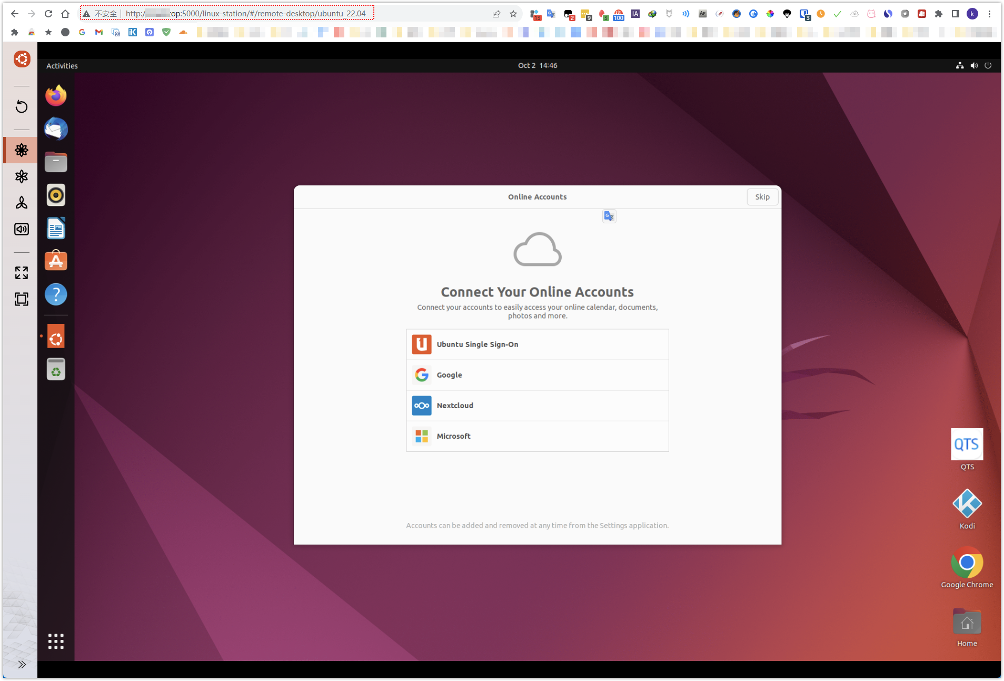Select the highlighted eight-petal quality icon in sidebar

[22, 150]
